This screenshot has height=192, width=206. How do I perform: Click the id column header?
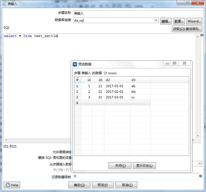click(x=87, y=80)
